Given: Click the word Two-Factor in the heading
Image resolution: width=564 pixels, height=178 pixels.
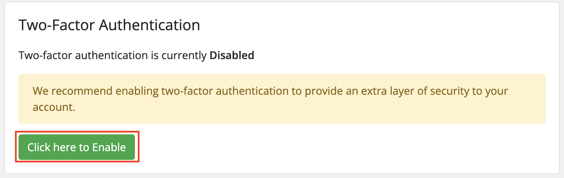Looking at the screenshot, I should click(x=57, y=25).
